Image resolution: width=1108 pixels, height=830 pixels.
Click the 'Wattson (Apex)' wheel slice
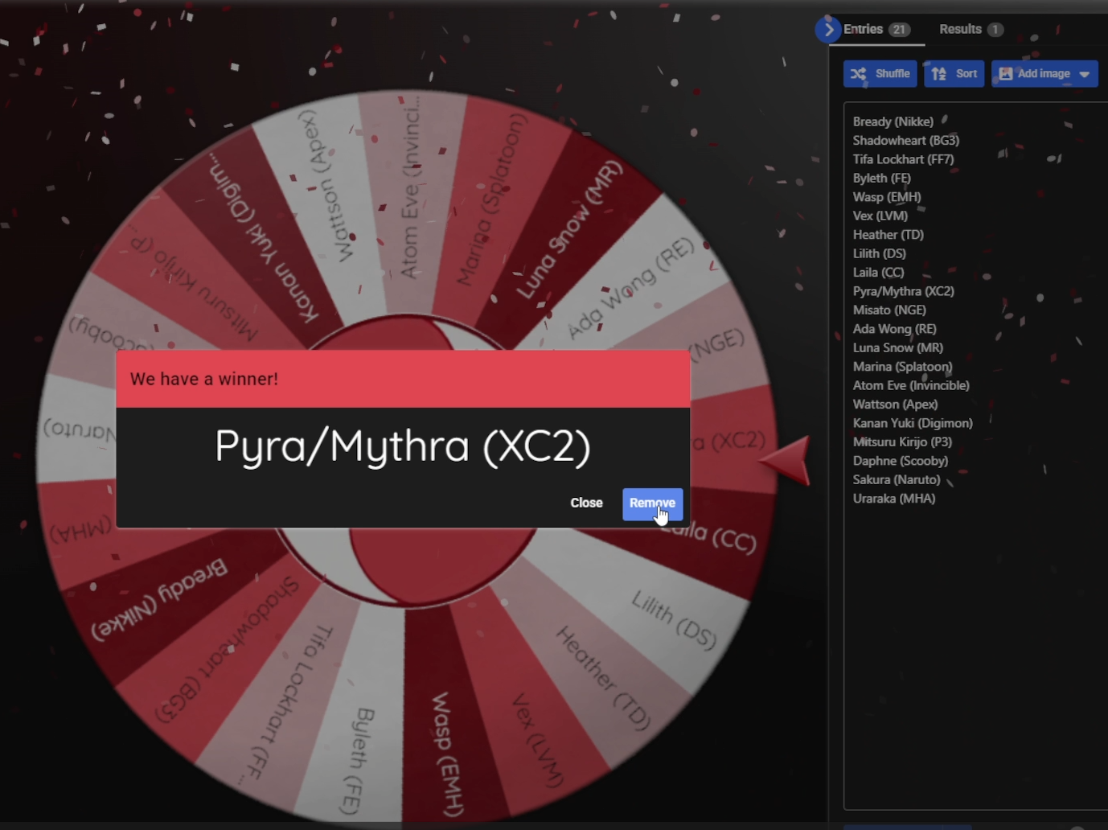tap(326, 187)
